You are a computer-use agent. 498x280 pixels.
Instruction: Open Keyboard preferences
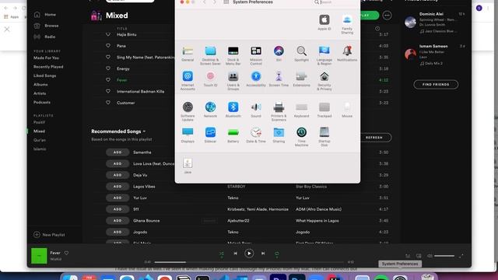pos(301,110)
